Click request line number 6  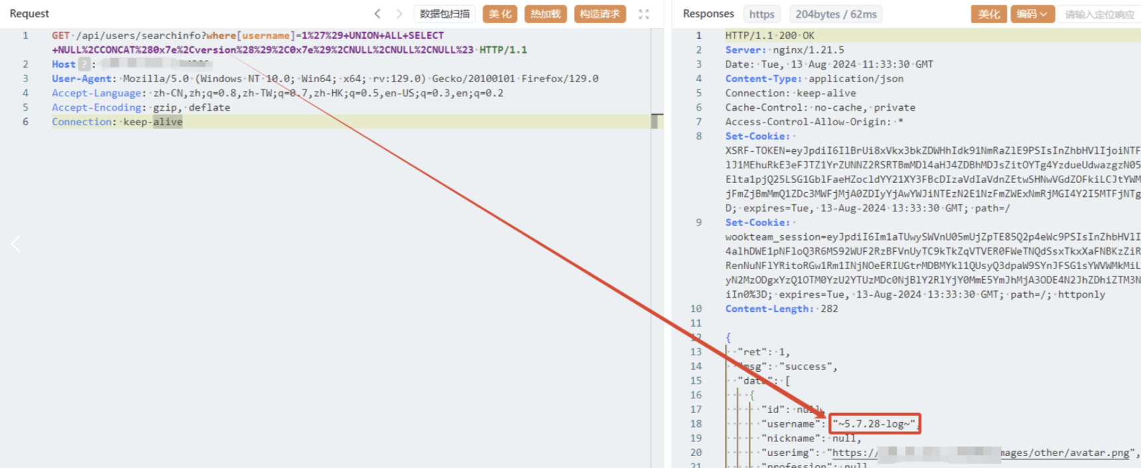pos(26,121)
